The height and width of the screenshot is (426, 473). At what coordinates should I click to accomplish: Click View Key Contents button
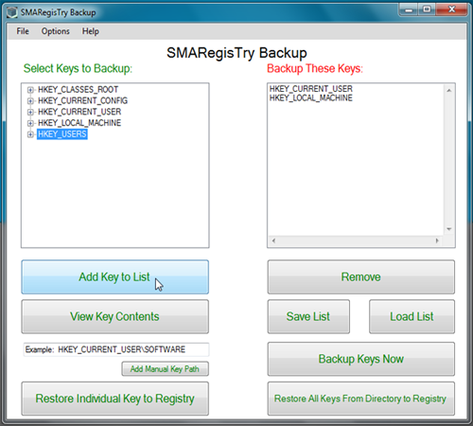pyautogui.click(x=115, y=316)
